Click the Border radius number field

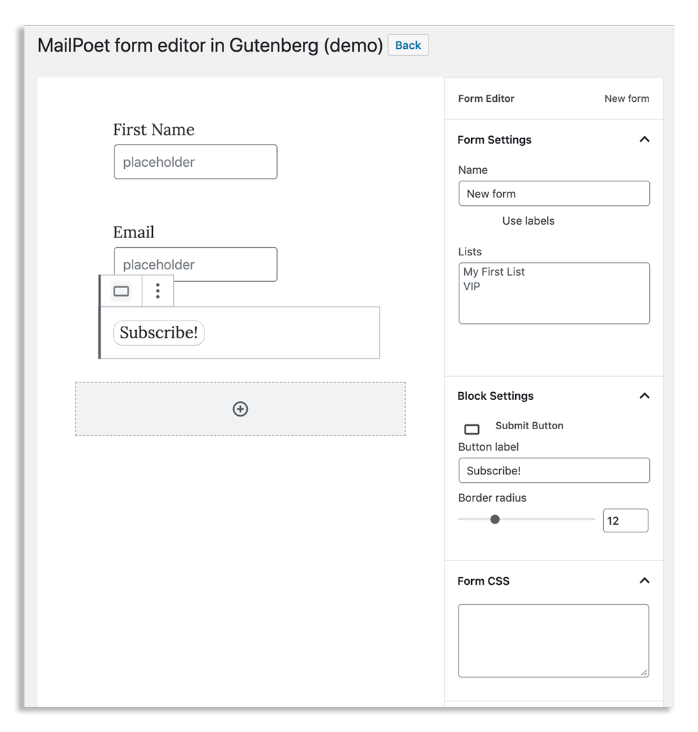[x=625, y=521]
